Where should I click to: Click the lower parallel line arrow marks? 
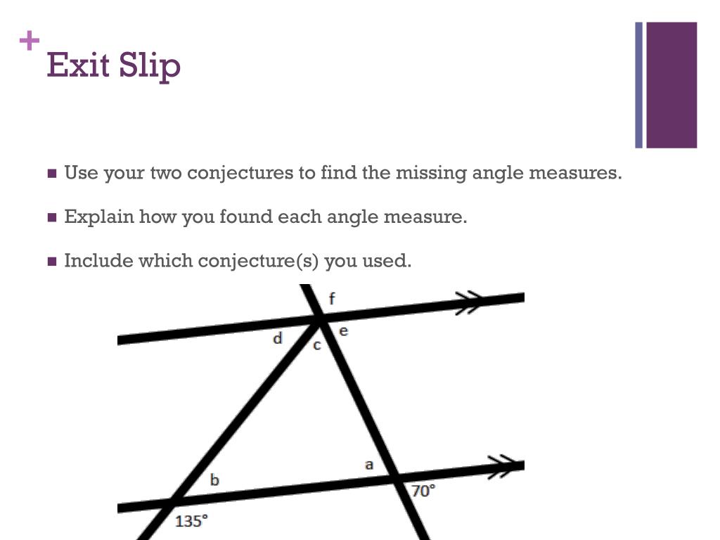click(502, 467)
